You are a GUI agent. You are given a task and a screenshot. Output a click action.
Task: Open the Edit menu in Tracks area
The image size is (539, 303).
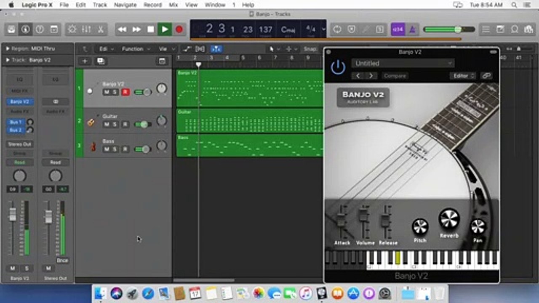point(106,49)
